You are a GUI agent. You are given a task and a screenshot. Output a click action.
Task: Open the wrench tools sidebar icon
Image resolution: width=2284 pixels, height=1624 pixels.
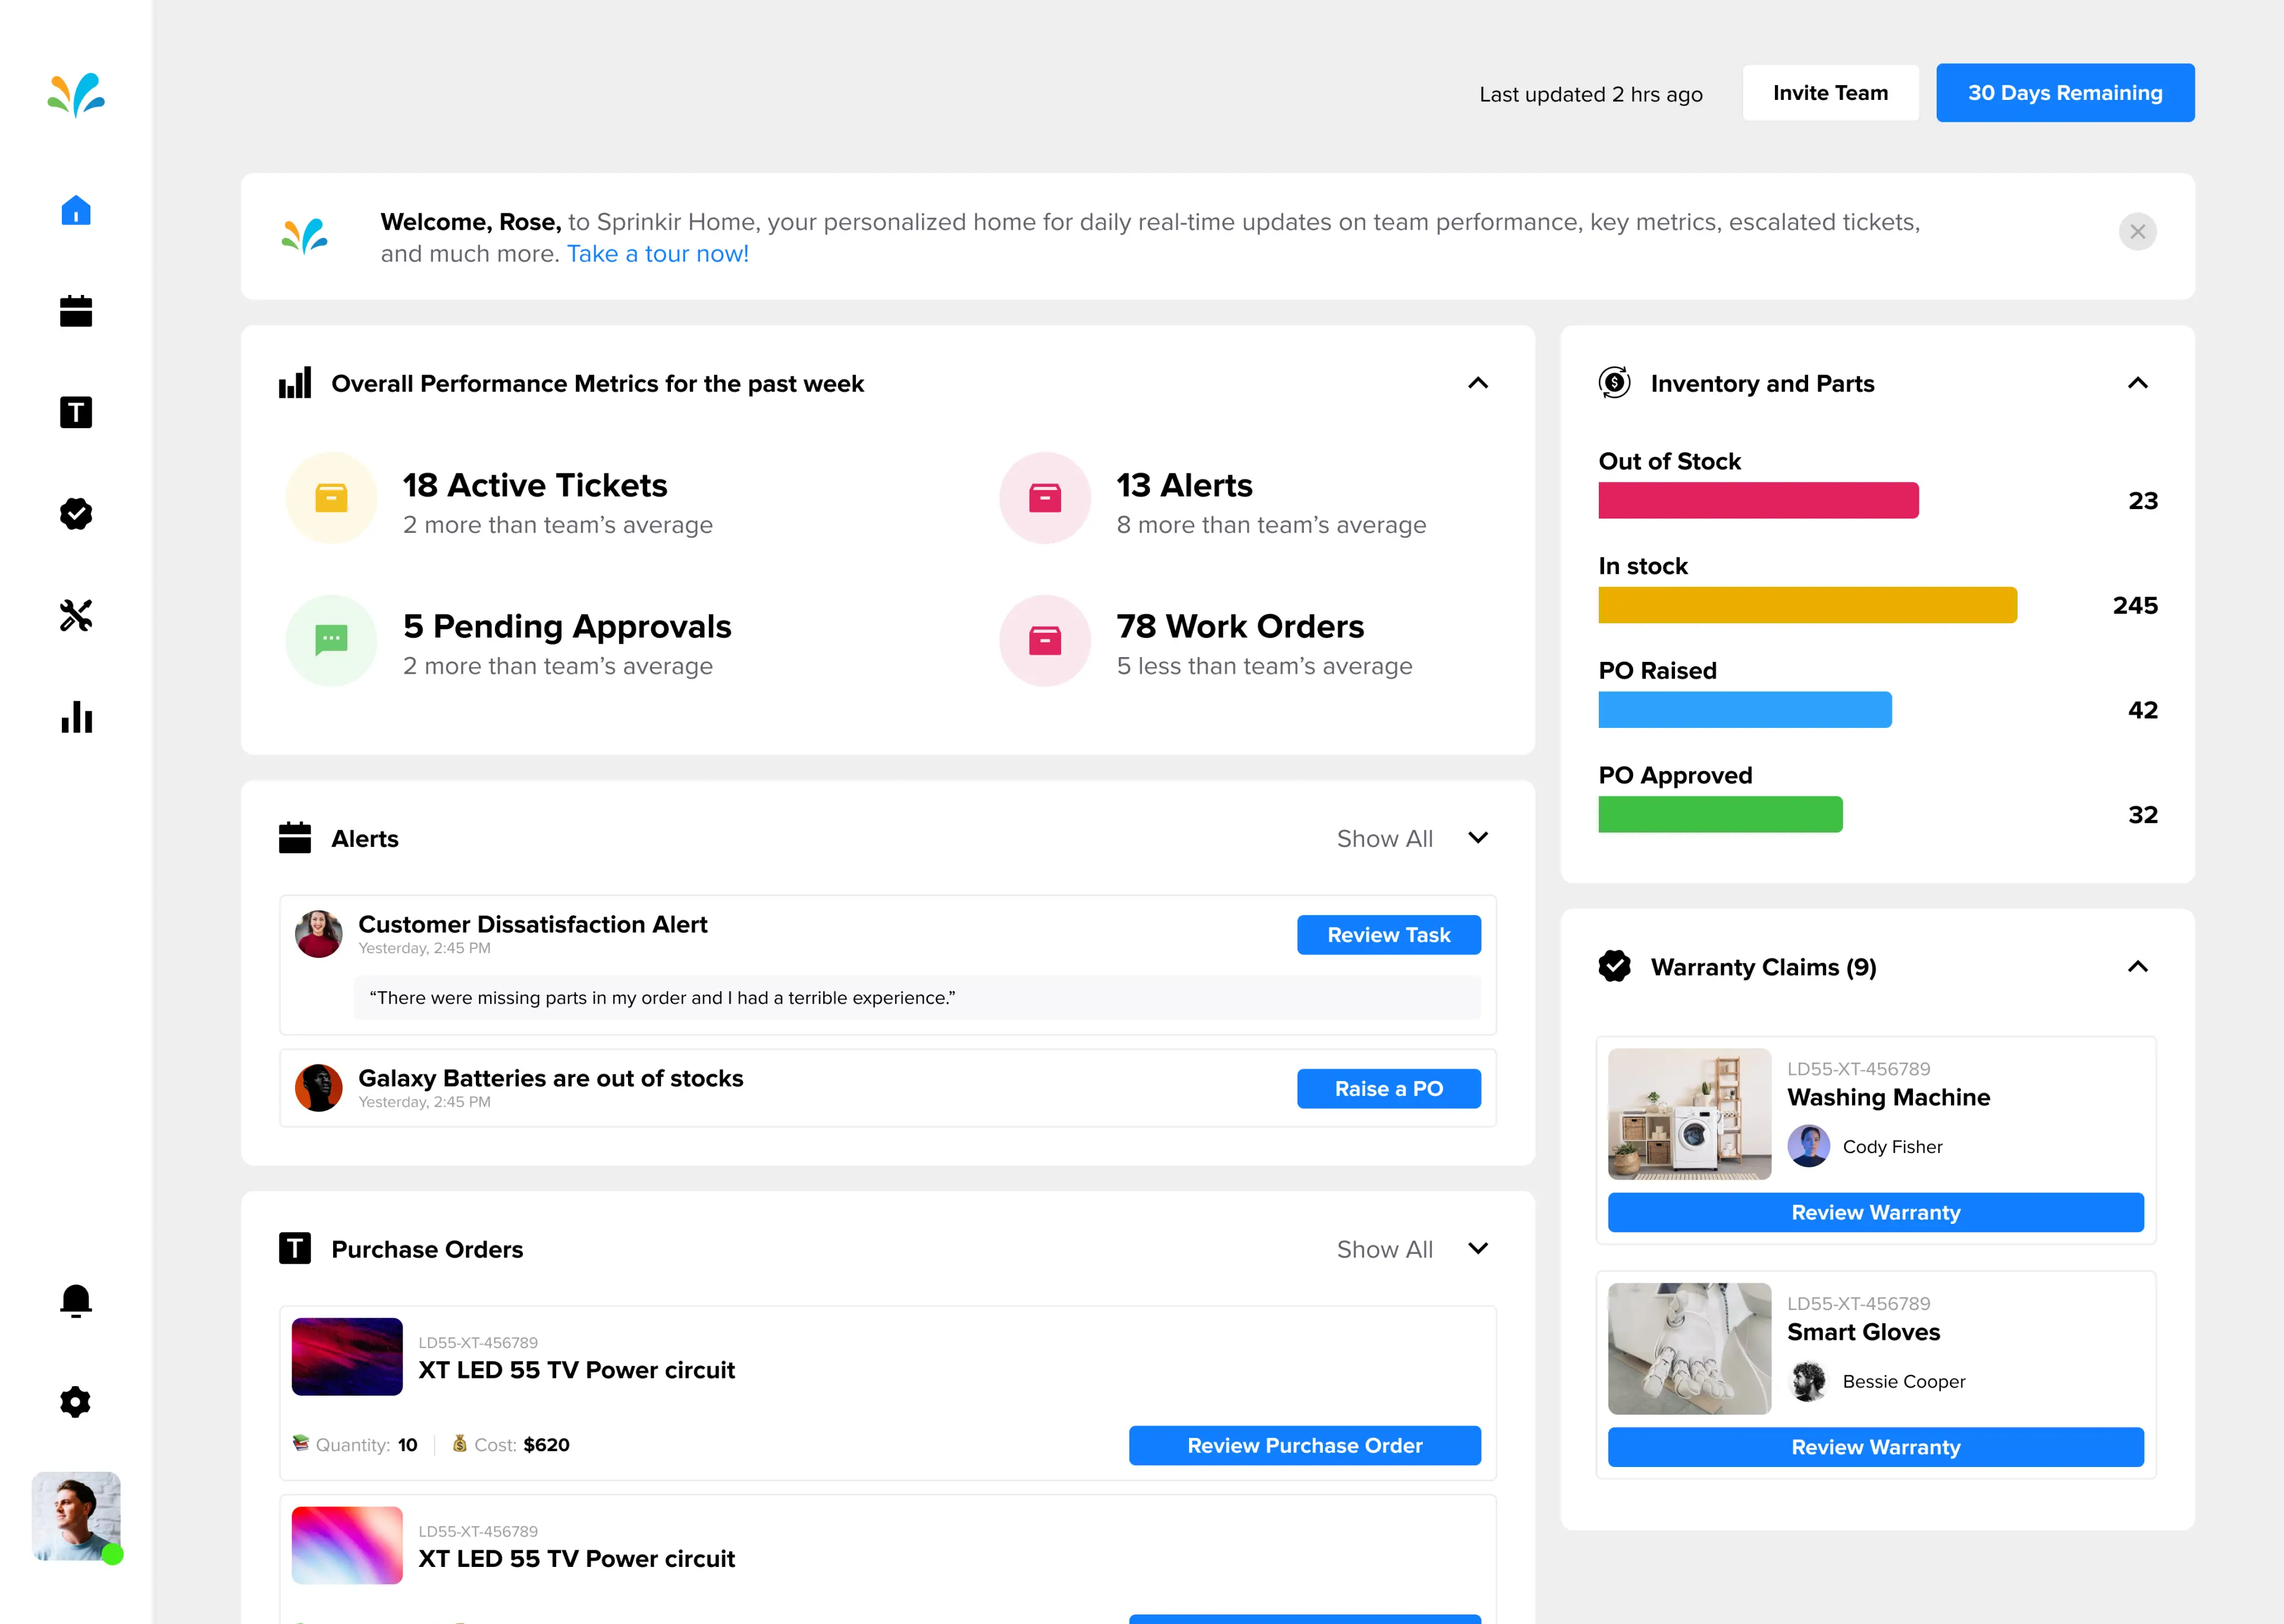coord(76,615)
